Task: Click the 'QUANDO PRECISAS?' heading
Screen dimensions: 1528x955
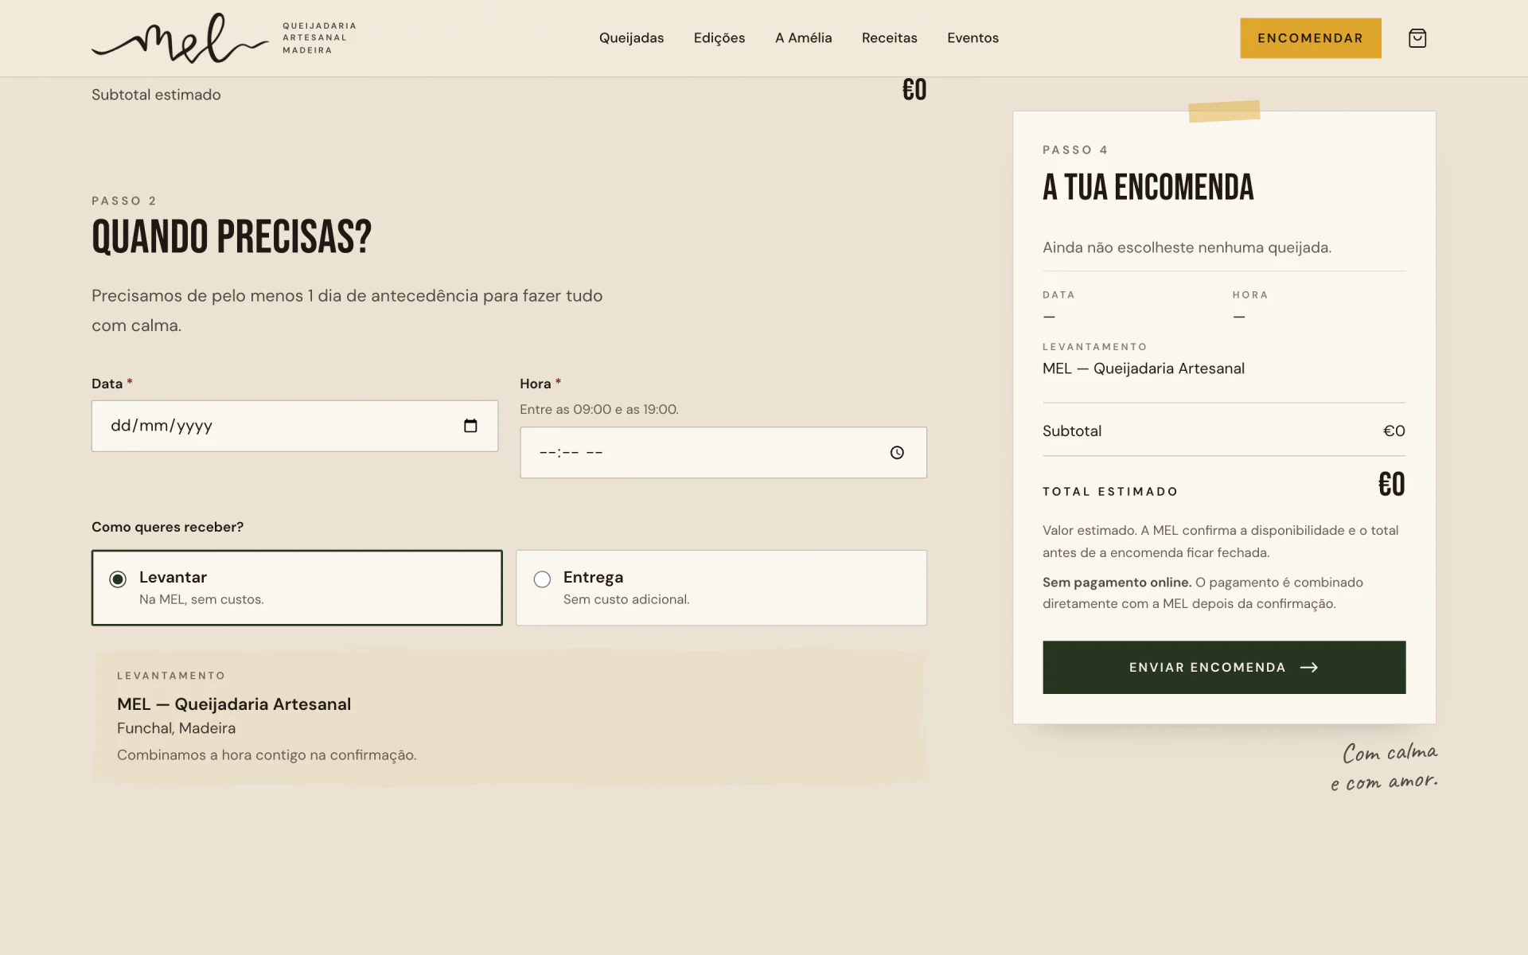Action: pyautogui.click(x=232, y=237)
